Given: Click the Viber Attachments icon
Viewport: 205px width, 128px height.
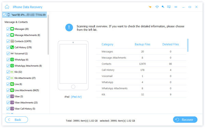Looking at the screenshot, I should pyautogui.click(x=12, y=102).
